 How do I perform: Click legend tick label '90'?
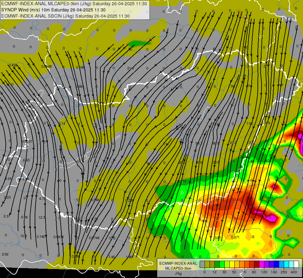(254, 272)
